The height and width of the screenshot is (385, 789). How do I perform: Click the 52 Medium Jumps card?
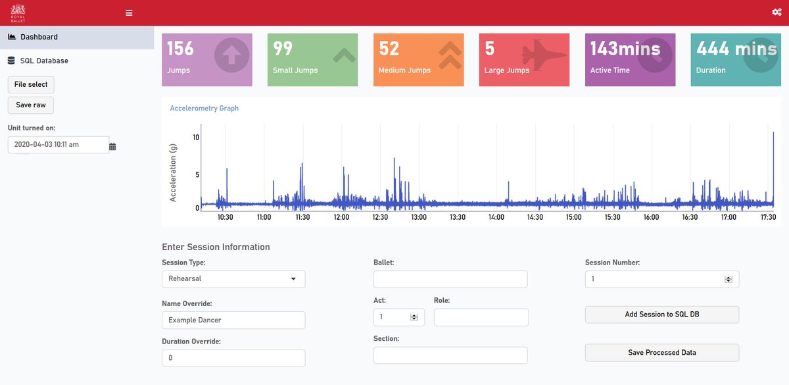pyautogui.click(x=419, y=59)
